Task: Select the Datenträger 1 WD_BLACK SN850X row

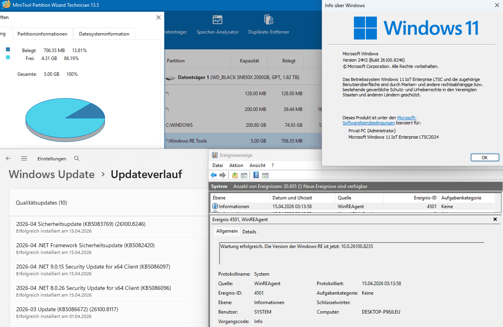Action: coord(243,77)
